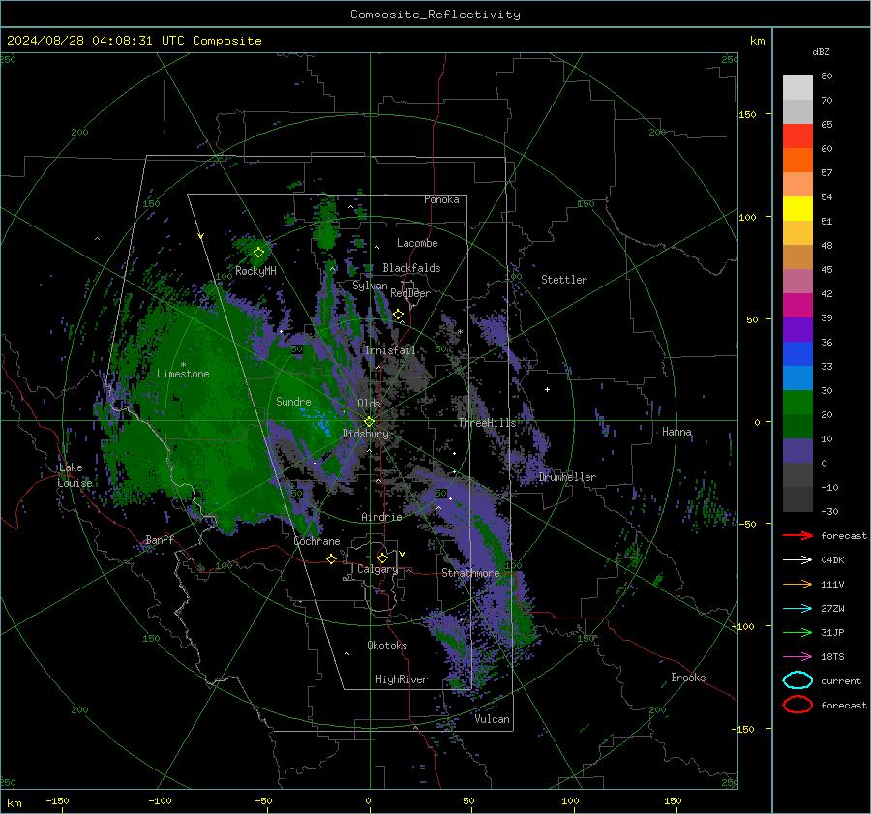Image resolution: width=871 pixels, height=814 pixels.
Task: Click the Drumheller label
Action: 567,477
